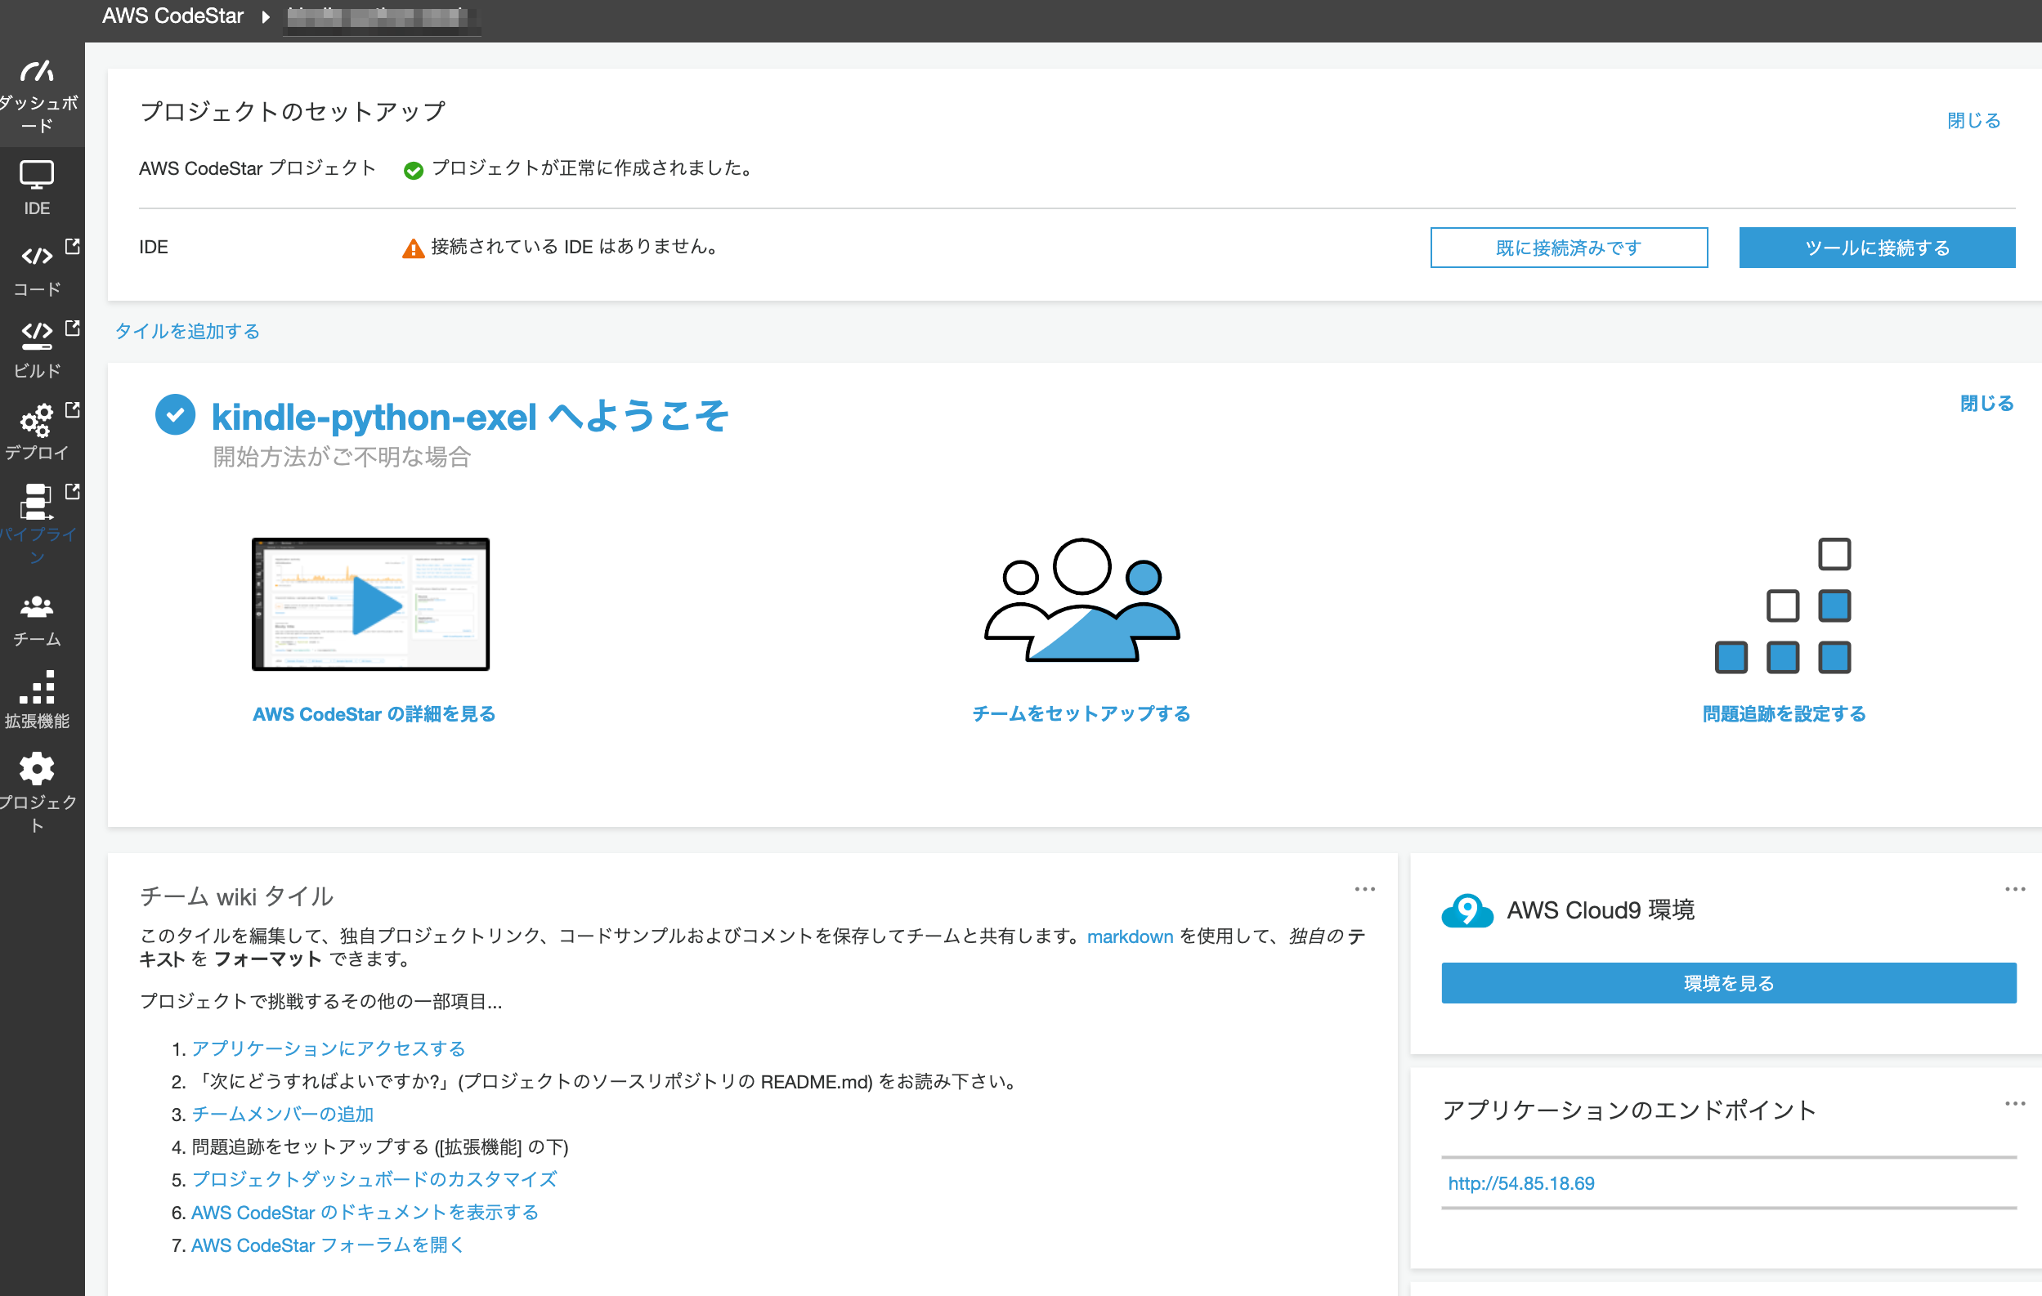2042x1296 pixels.
Task: Click AWS CodeStar の詳細を見る link
Action: [x=374, y=714]
